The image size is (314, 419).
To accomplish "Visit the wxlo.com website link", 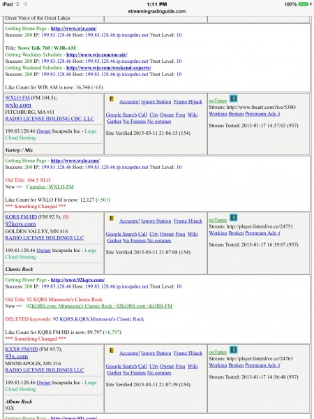I will [18, 105].
